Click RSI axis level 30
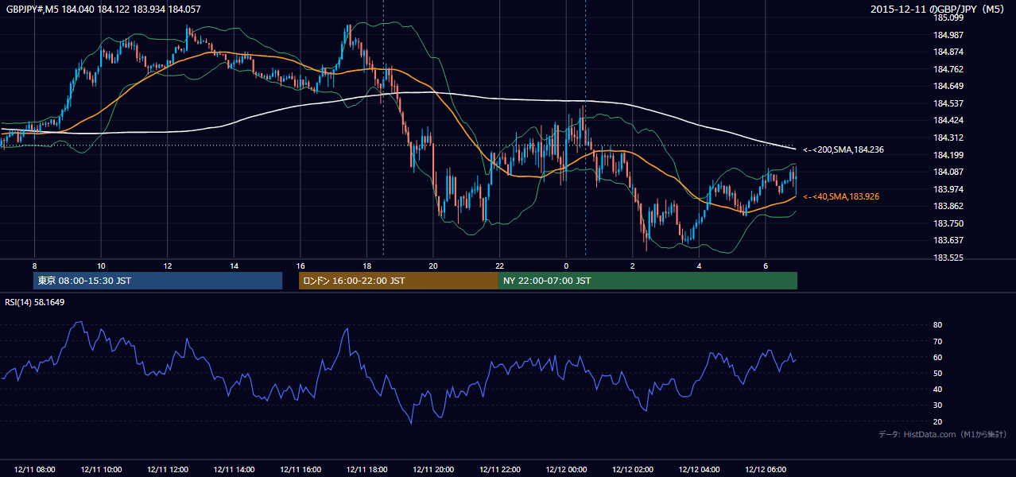Image resolution: width=1016 pixels, height=477 pixels. [x=937, y=405]
